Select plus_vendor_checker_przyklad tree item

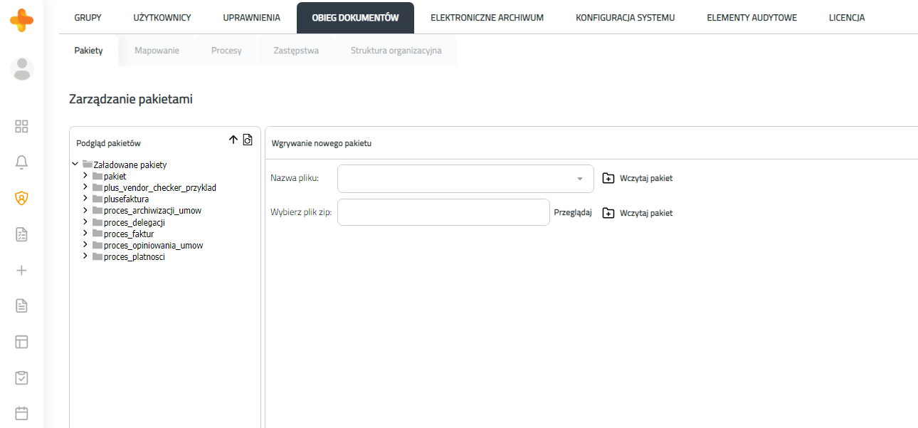coord(160,188)
